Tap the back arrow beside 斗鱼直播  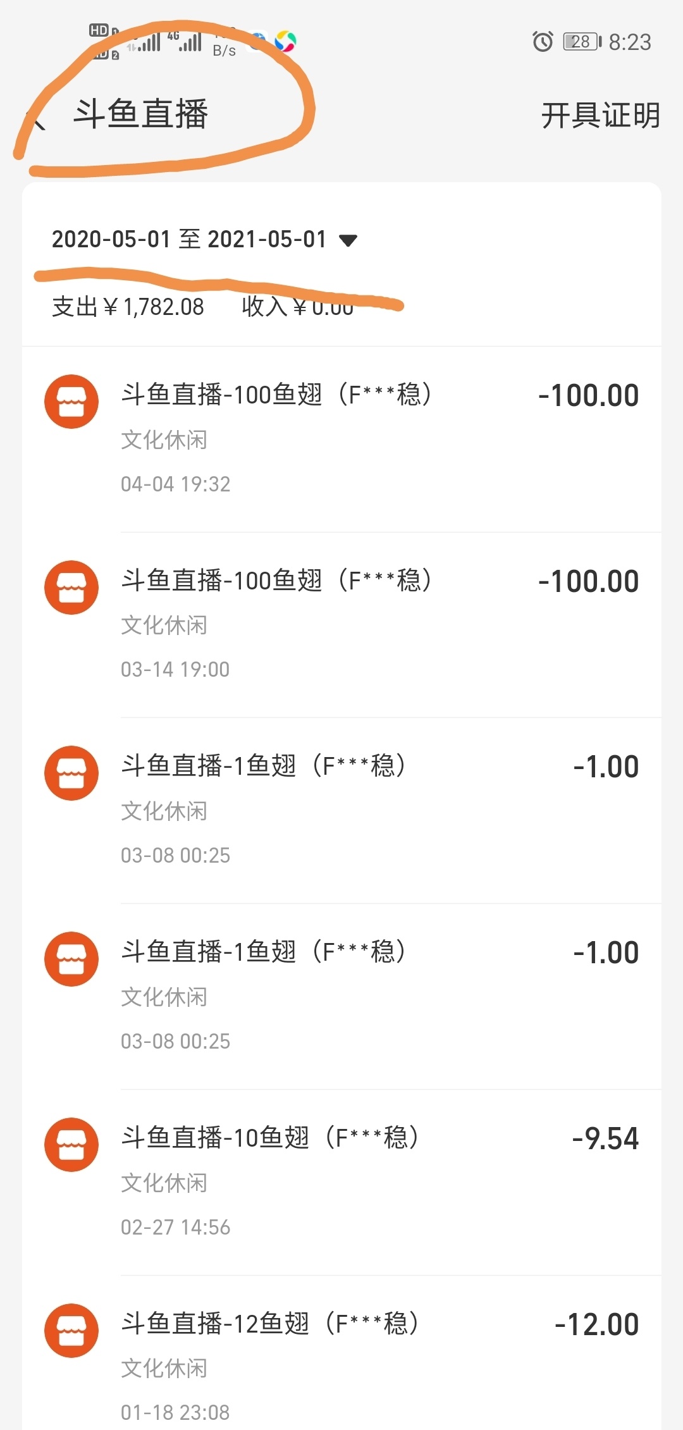37,118
